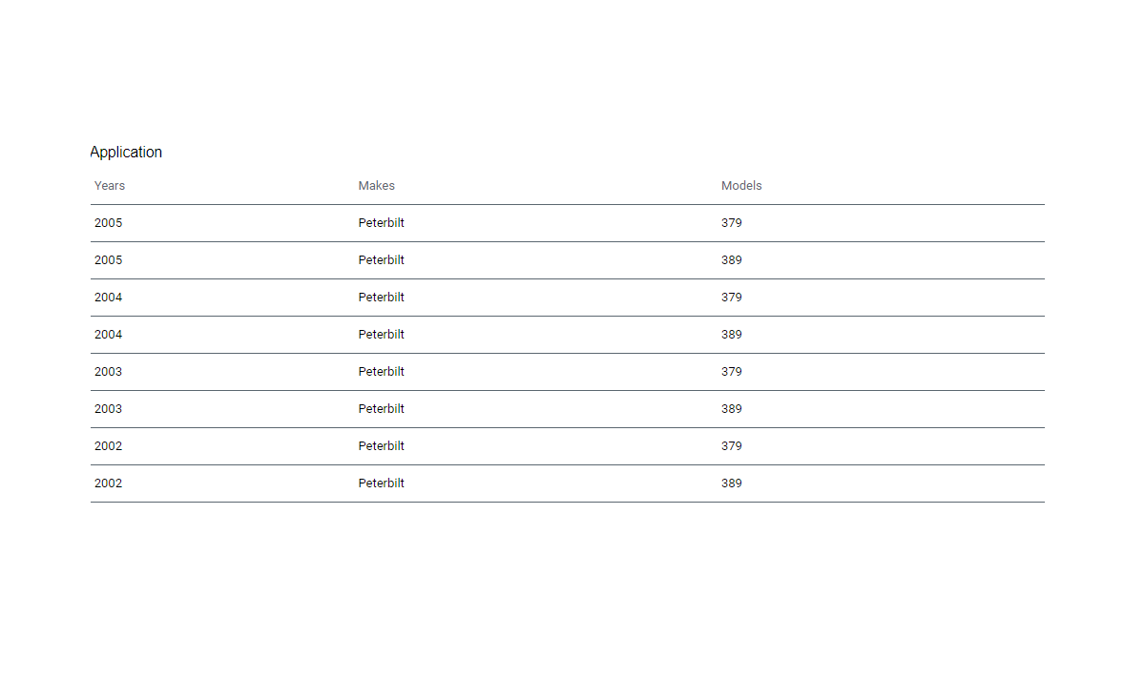
Task: Select year 2002 in the 379 row
Action: click(109, 446)
